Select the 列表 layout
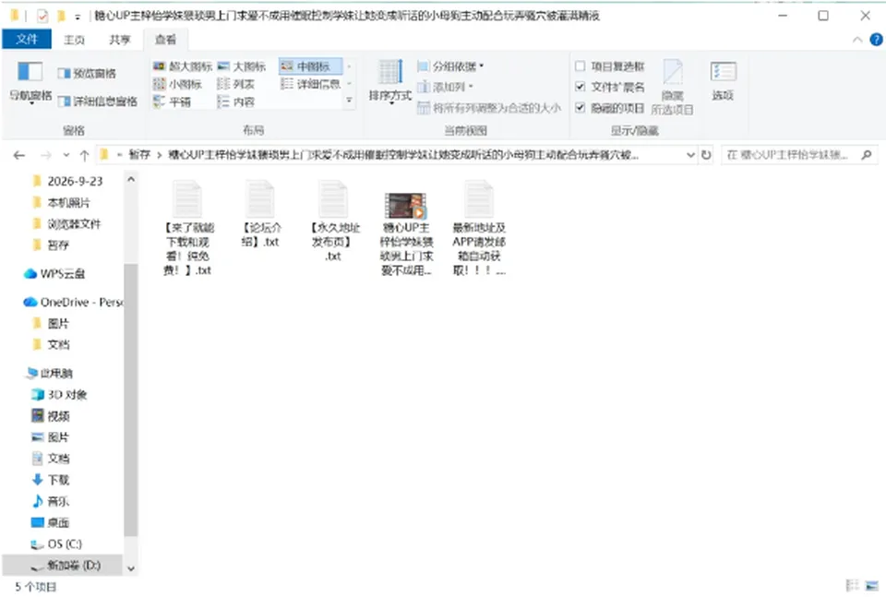The image size is (886, 597). tap(236, 84)
